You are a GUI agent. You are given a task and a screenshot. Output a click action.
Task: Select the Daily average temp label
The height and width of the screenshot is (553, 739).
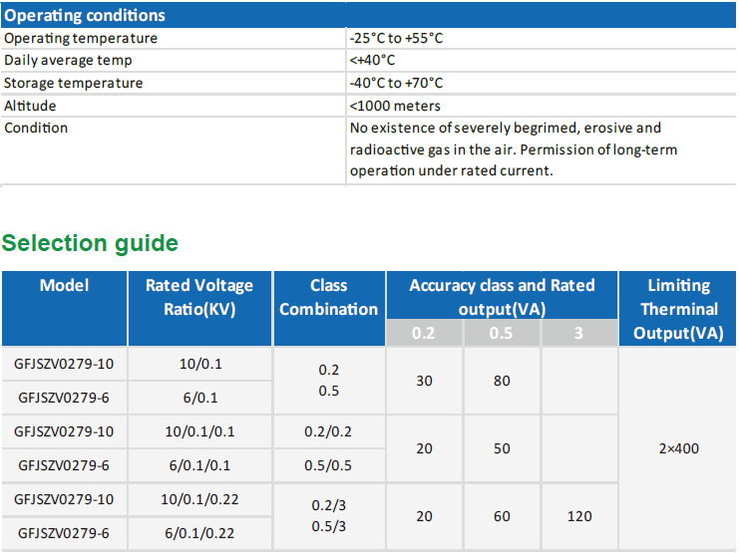pos(66,60)
